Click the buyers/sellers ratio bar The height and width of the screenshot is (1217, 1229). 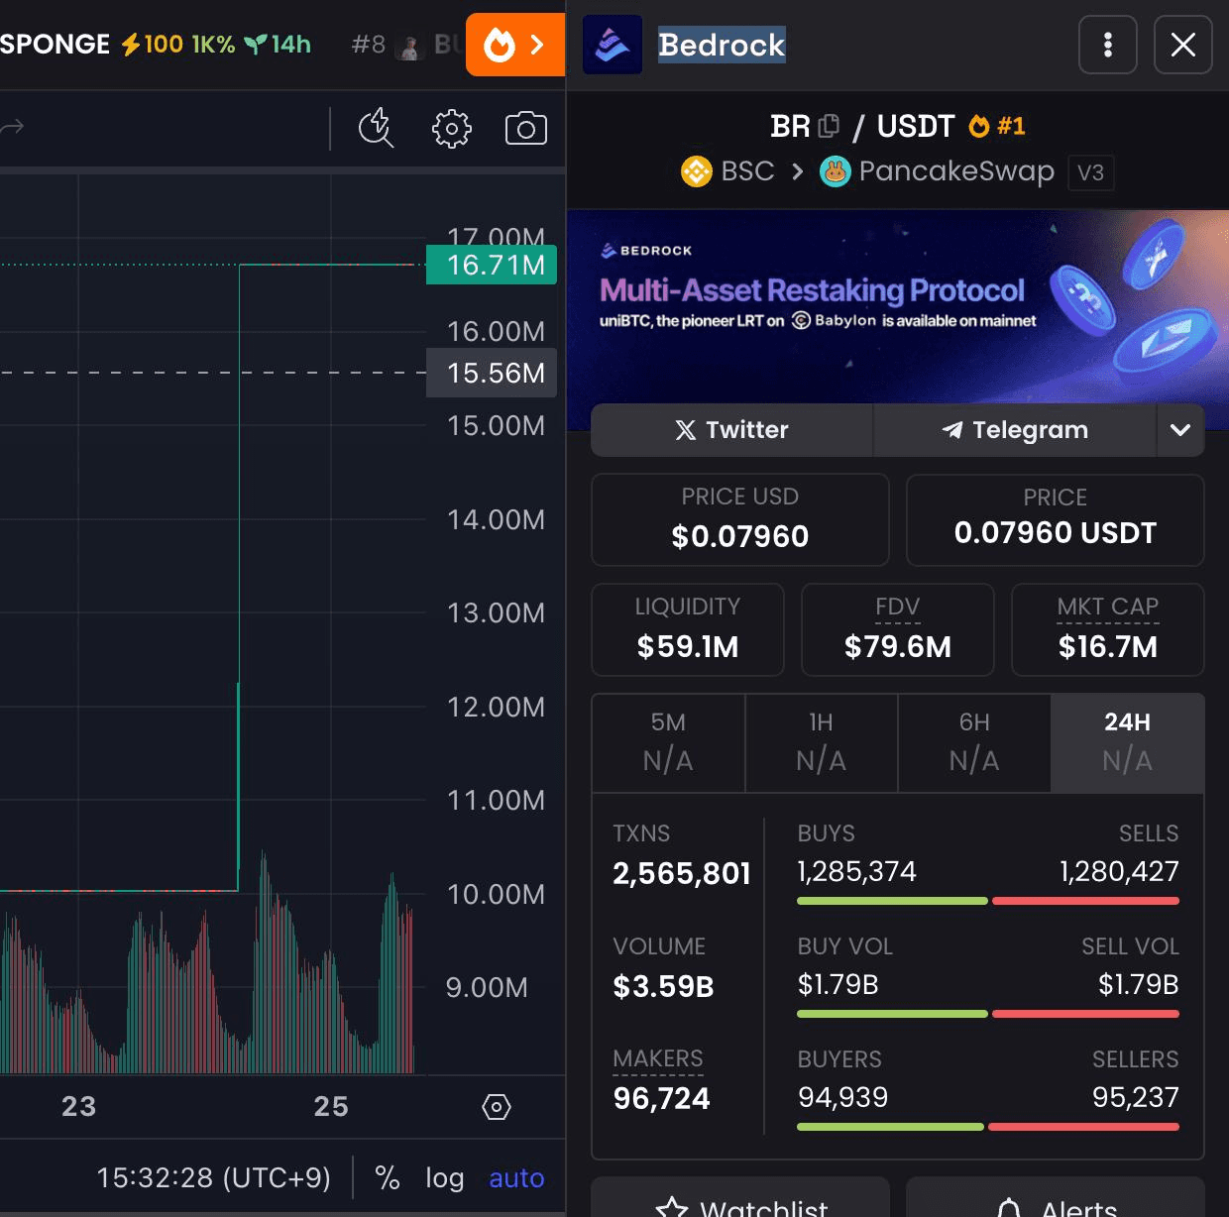pyautogui.click(x=988, y=1127)
